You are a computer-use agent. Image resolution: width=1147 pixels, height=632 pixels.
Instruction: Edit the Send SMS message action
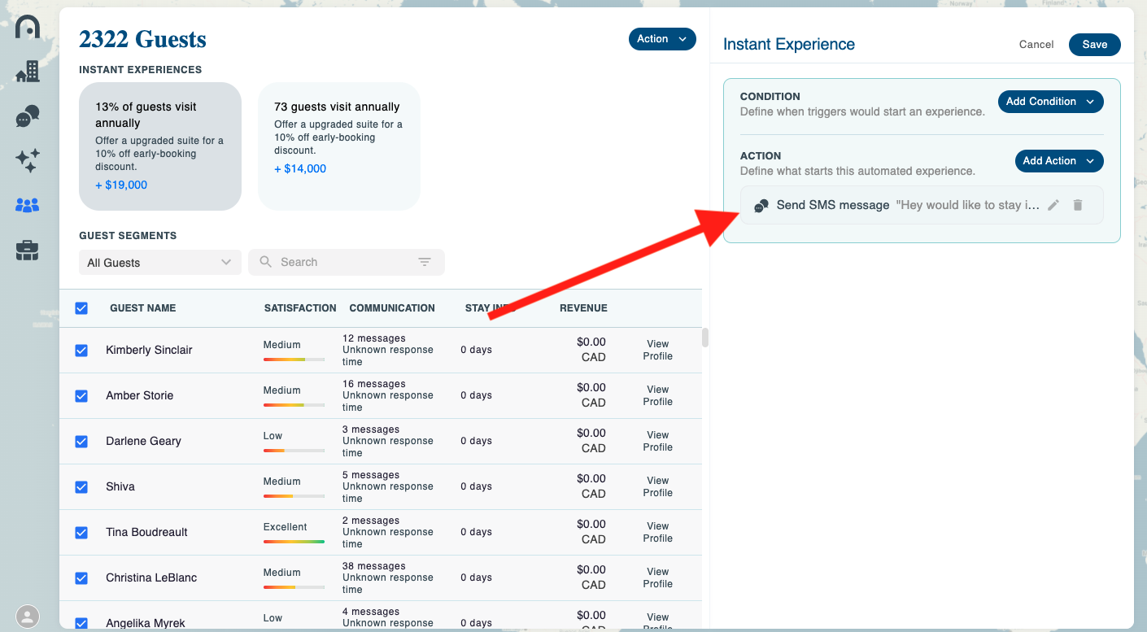pos(1053,205)
